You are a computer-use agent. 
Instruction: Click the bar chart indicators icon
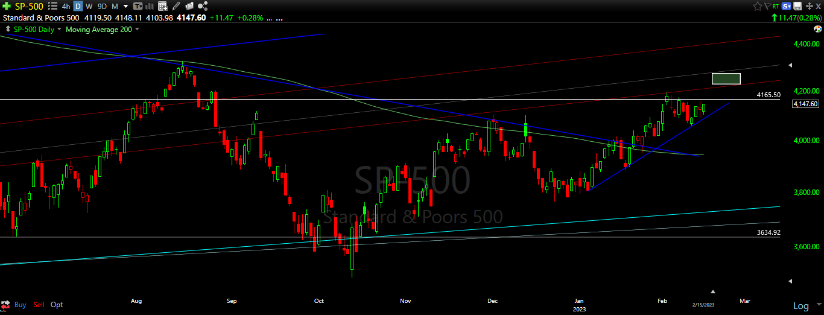pos(149,6)
